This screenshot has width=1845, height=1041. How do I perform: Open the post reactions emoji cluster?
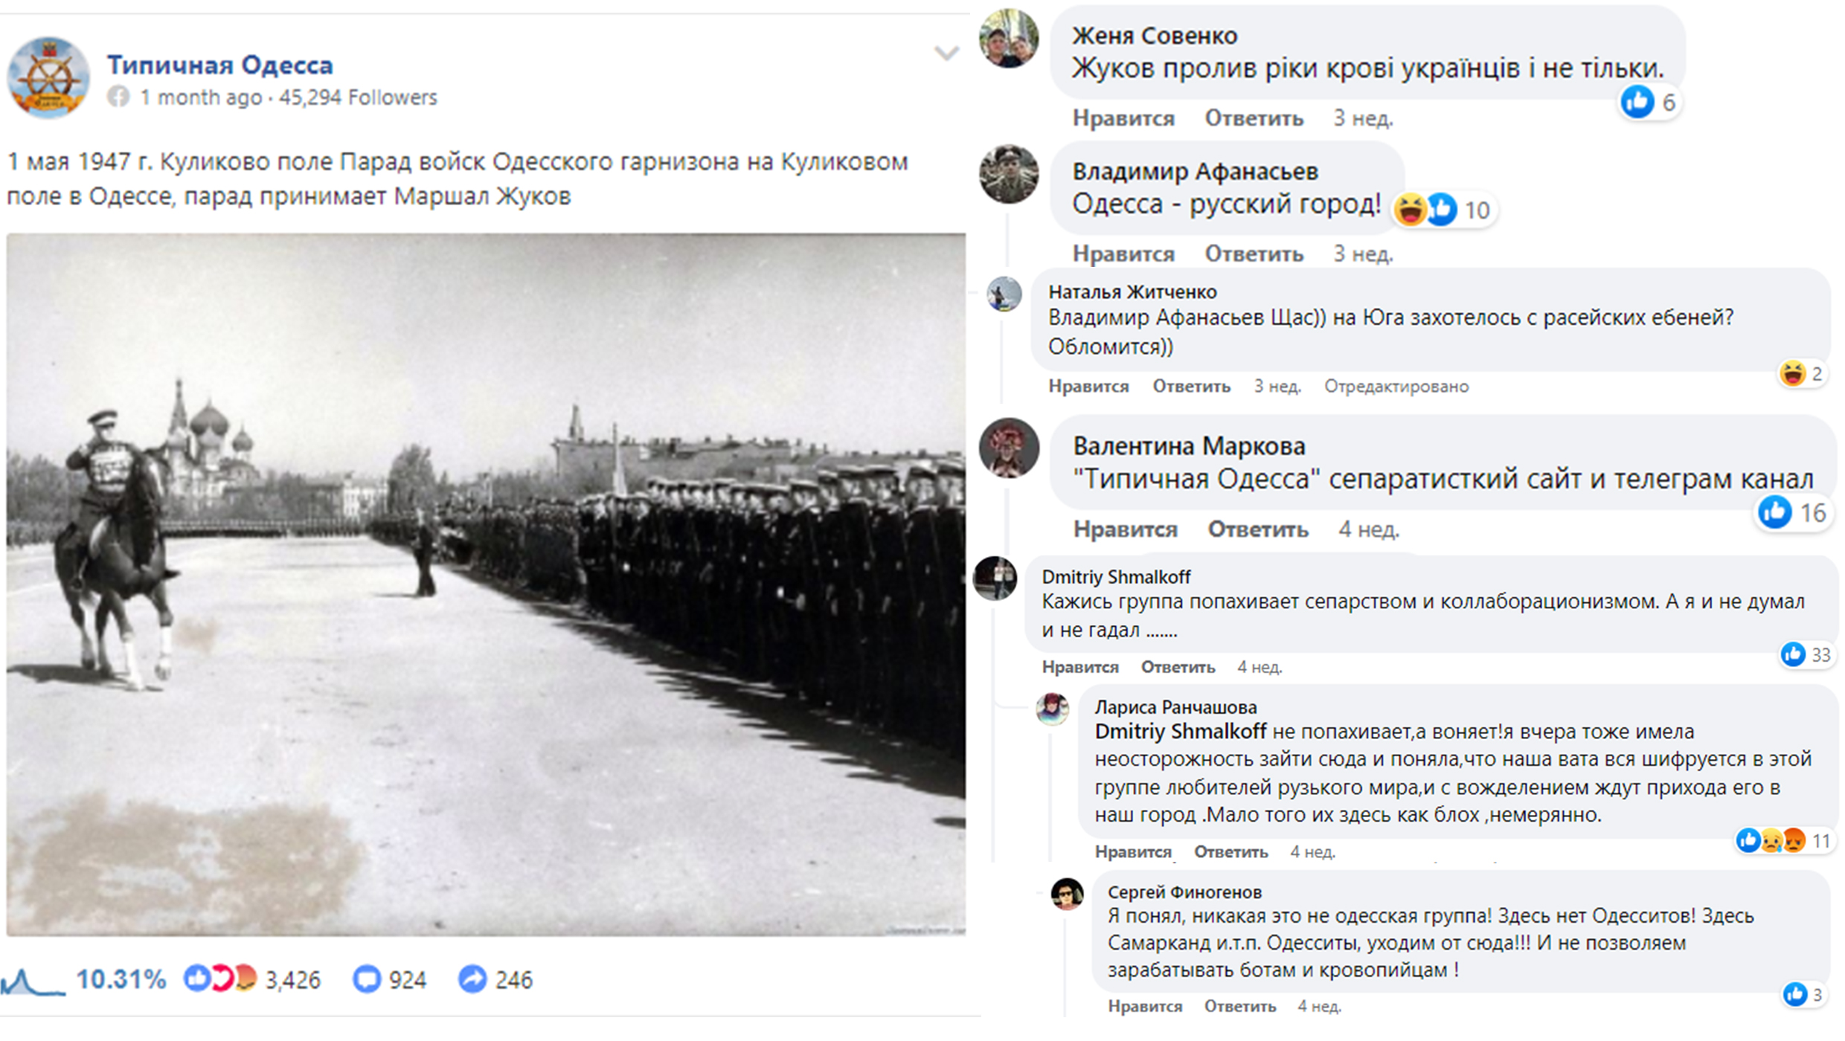(220, 979)
